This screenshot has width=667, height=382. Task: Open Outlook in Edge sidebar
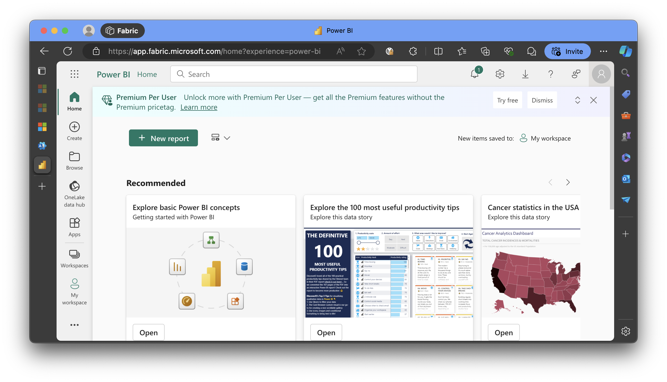coord(626,179)
